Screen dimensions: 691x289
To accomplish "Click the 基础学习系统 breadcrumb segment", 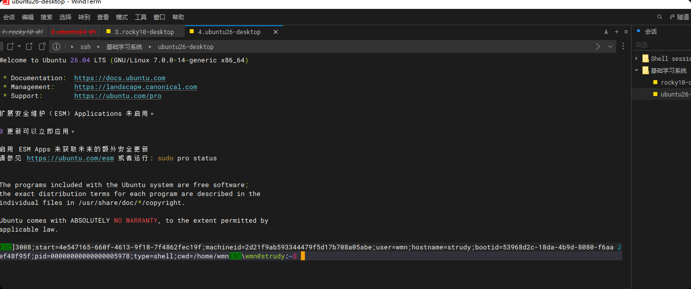I will tap(124, 47).
